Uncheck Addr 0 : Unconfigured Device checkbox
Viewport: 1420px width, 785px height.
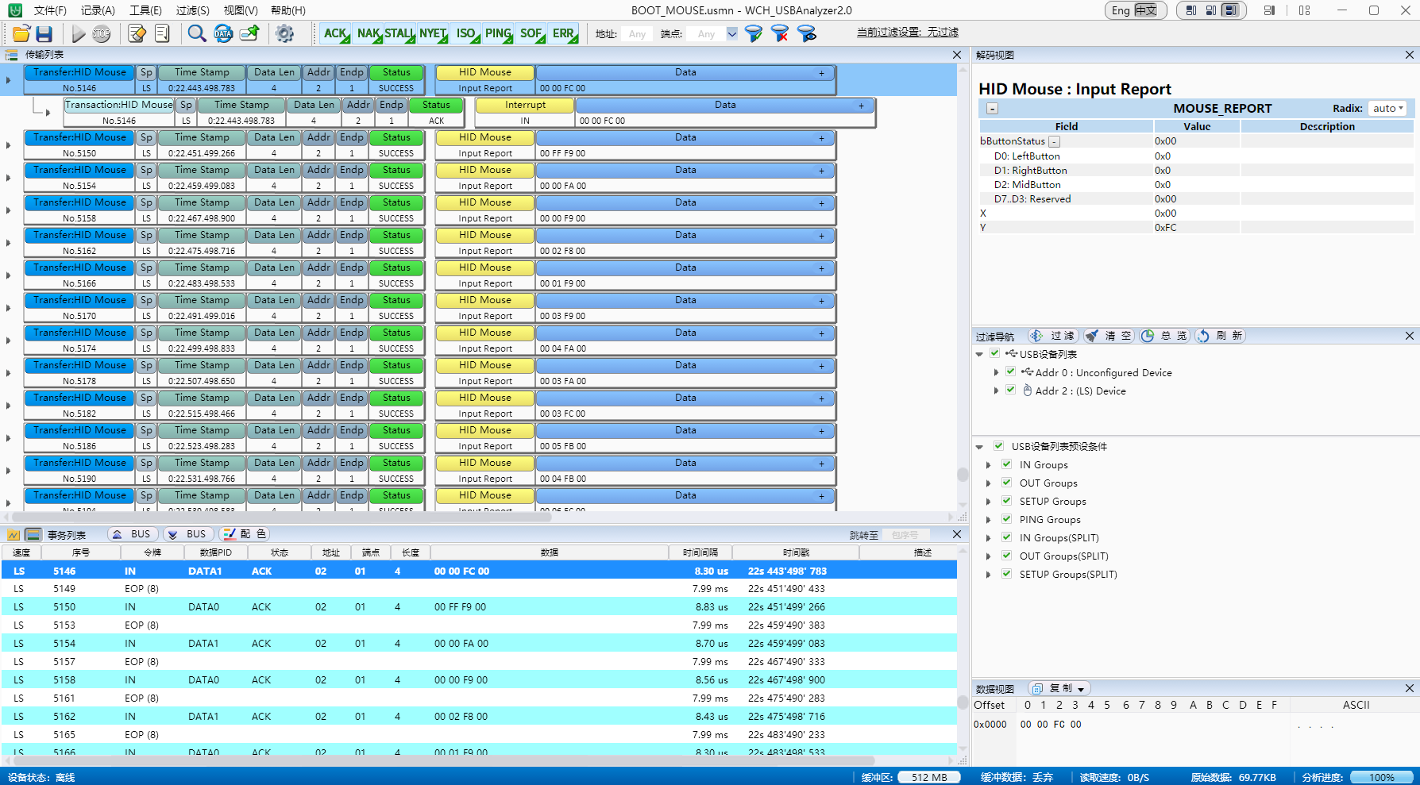pyautogui.click(x=1010, y=371)
